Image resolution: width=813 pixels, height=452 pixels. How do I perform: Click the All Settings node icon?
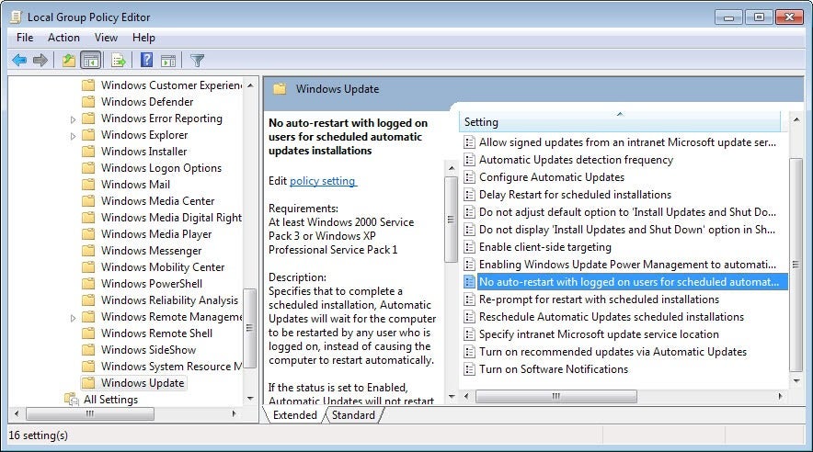pos(71,400)
